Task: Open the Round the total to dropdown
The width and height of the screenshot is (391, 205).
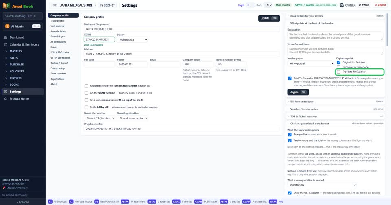Action: (99, 118)
